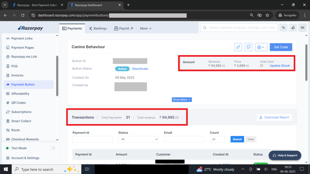Viewport: 310px width, 174px height.
Task: Switch to the Banking+ tab
Action: 98,28
